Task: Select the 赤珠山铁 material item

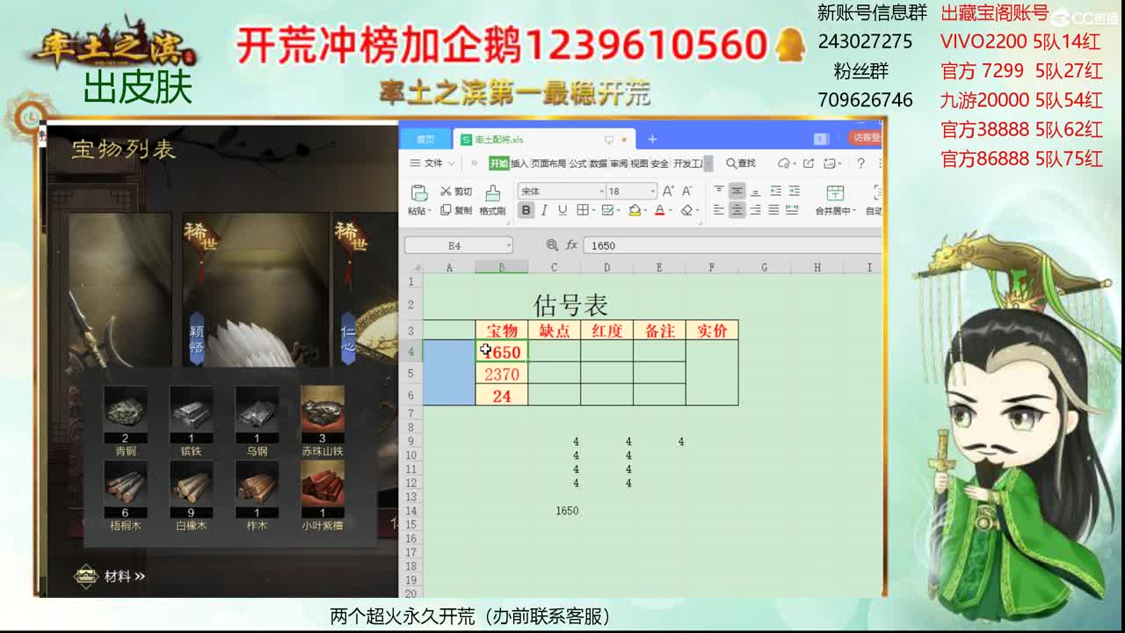Action: pyautogui.click(x=323, y=421)
